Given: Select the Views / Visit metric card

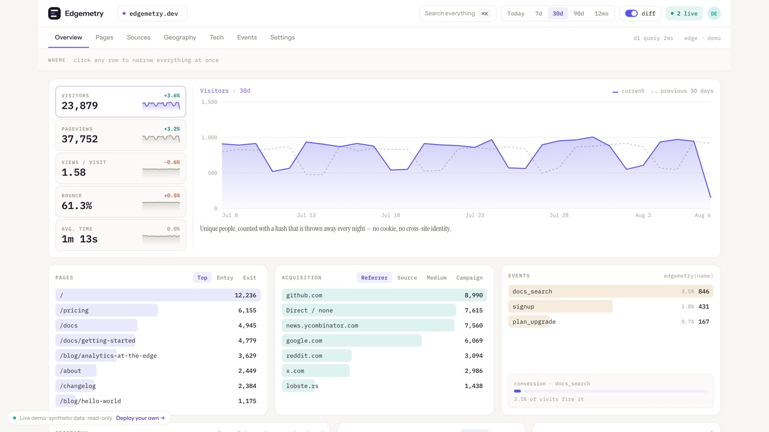Looking at the screenshot, I should pos(121,168).
